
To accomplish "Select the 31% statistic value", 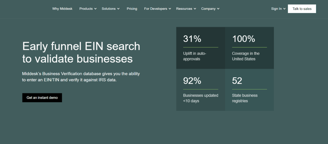I will click(x=192, y=39).
